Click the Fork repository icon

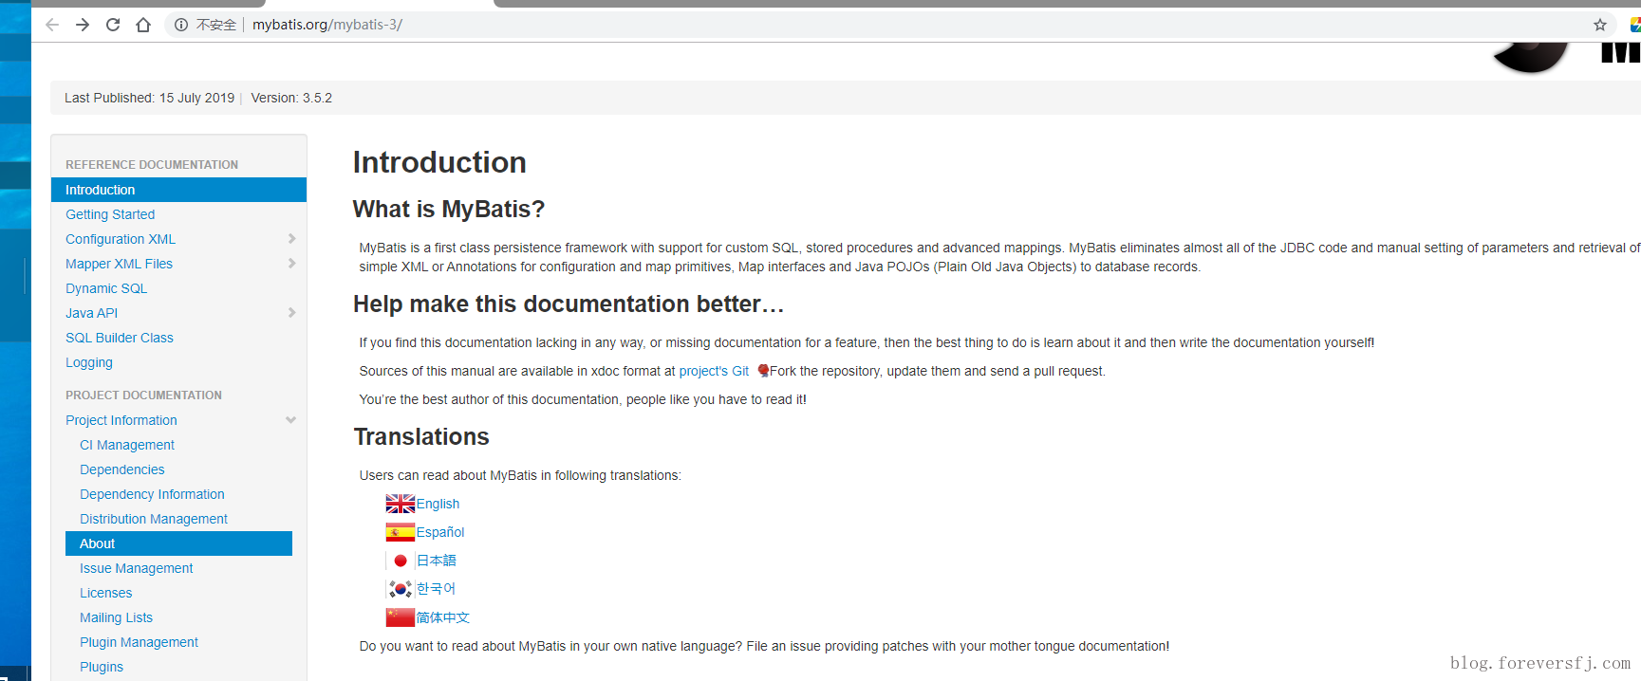[x=763, y=371]
